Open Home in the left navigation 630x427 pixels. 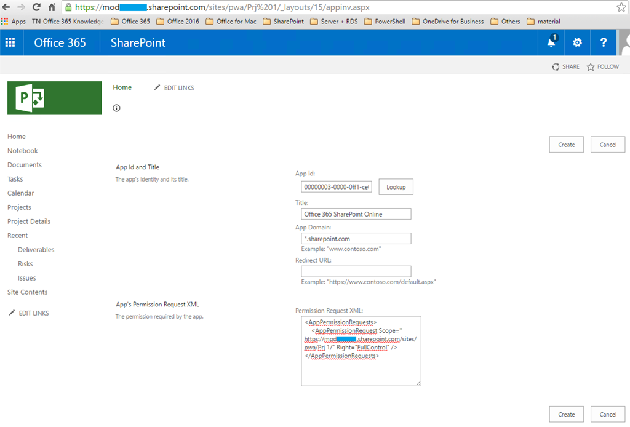point(17,137)
